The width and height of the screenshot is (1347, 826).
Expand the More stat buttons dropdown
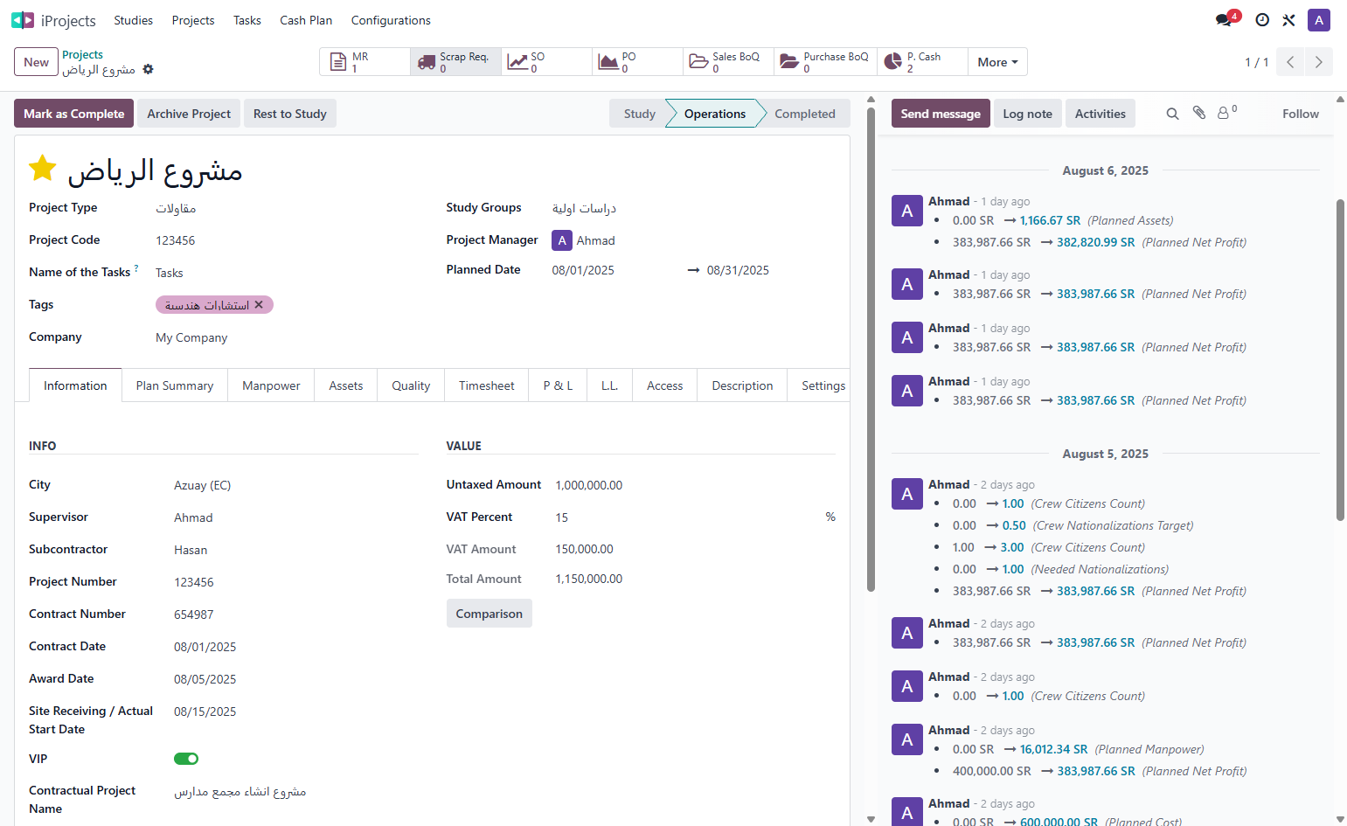pos(997,62)
